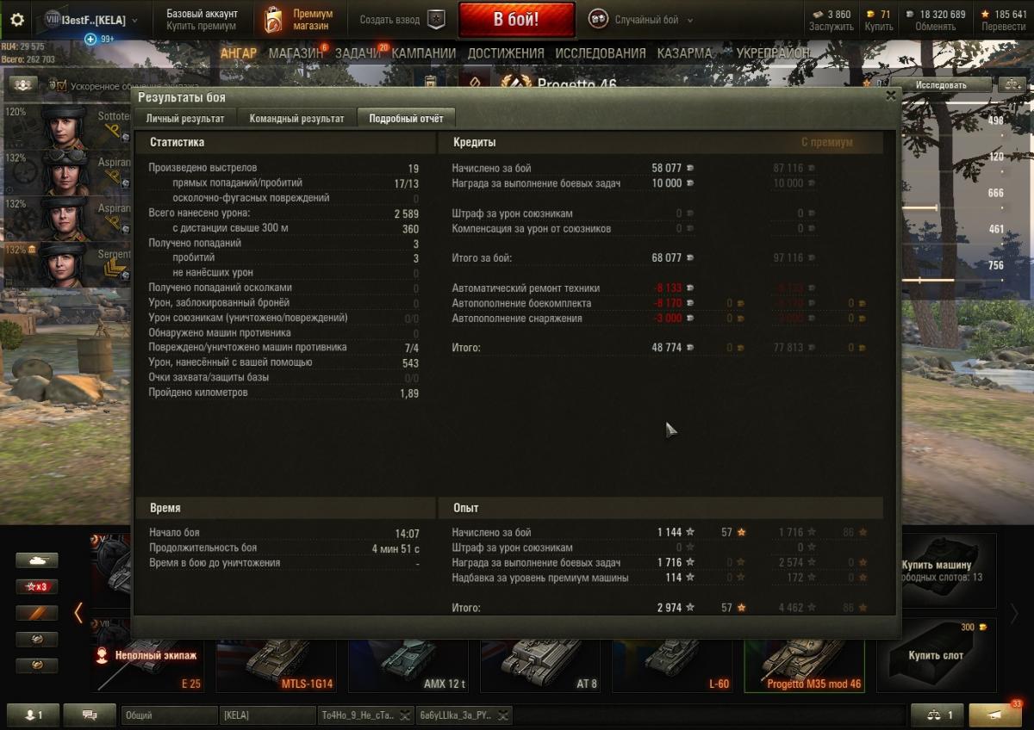Toggle the favorite vehicles carousel filter
The height and width of the screenshot is (730, 1034).
(37, 613)
